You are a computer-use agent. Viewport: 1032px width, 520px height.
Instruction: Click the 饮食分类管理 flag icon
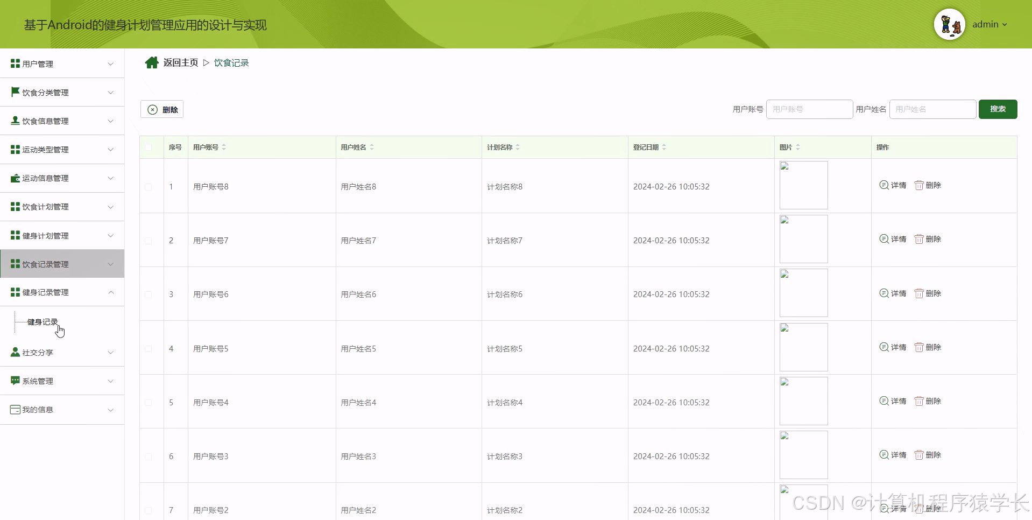coord(15,92)
